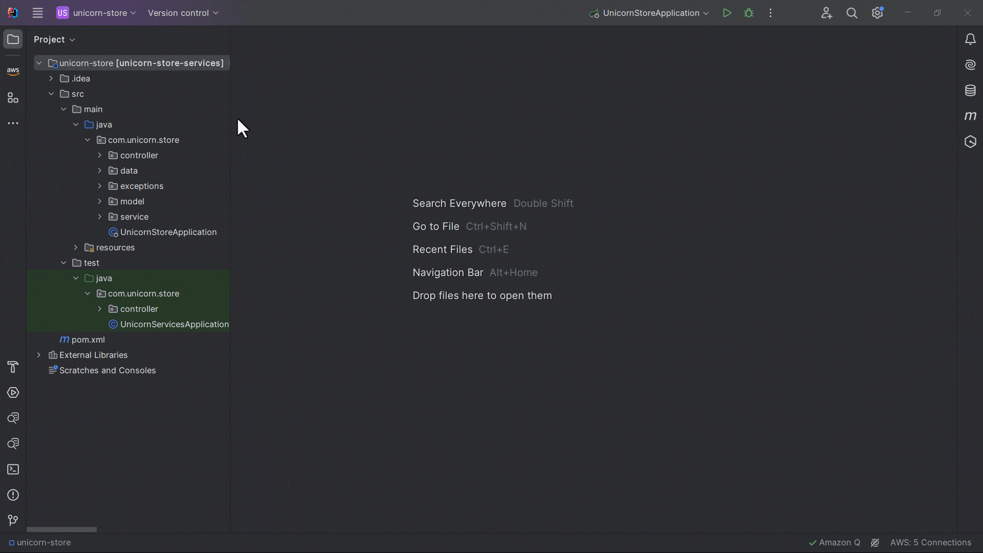The width and height of the screenshot is (983, 553).
Task: Open the Maven tool window
Action: tap(971, 116)
